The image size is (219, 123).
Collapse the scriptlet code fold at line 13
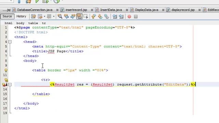(10, 84)
